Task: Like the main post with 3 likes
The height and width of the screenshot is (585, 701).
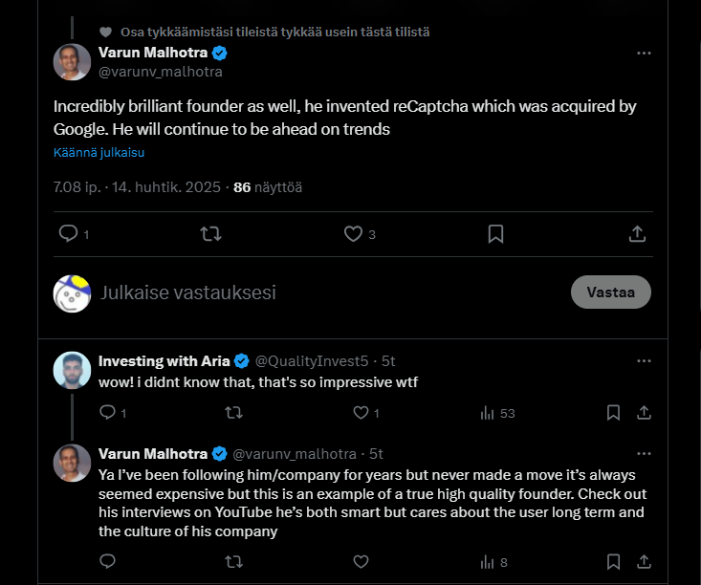Action: point(353,233)
